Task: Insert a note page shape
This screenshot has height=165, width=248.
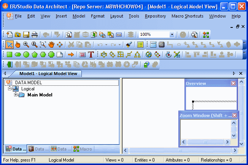Action: pyautogui.click(x=60, y=54)
